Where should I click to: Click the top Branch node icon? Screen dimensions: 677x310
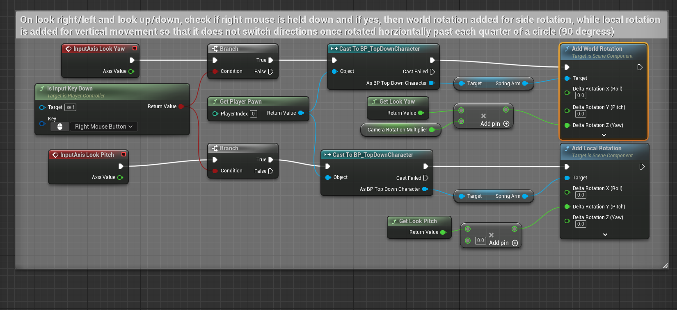pyautogui.click(x=215, y=49)
